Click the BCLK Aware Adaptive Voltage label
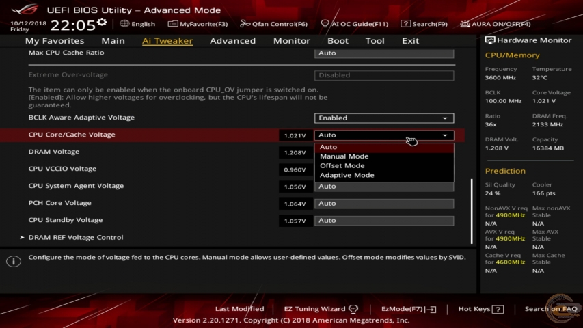 coord(81,118)
